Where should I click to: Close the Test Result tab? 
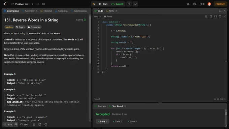[x=125, y=106]
